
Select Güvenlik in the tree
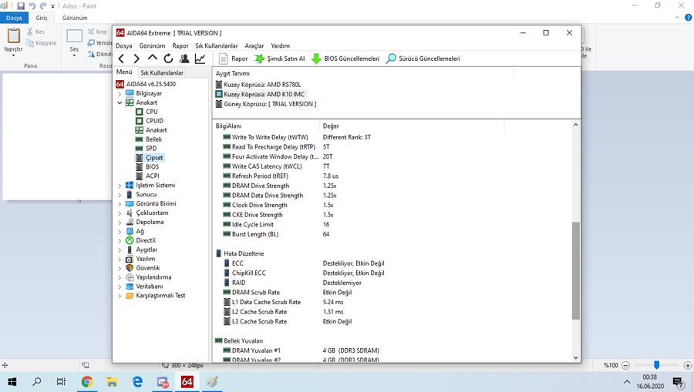tap(148, 268)
